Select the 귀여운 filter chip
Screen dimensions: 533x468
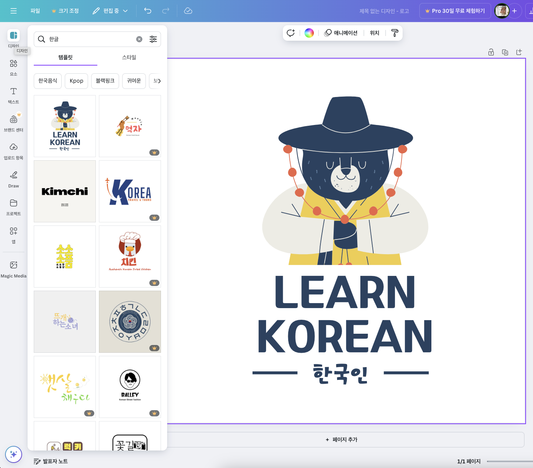point(134,81)
